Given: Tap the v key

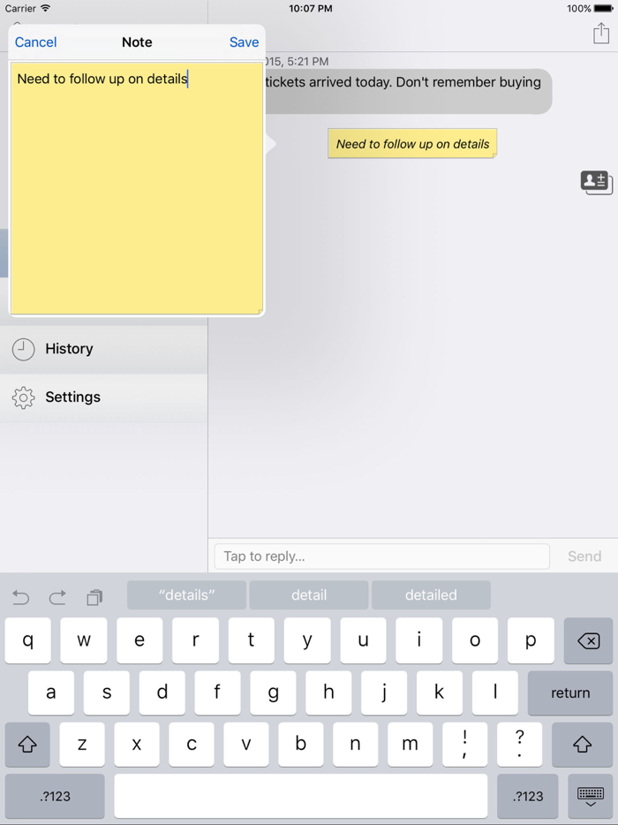Looking at the screenshot, I should pyautogui.click(x=246, y=744).
